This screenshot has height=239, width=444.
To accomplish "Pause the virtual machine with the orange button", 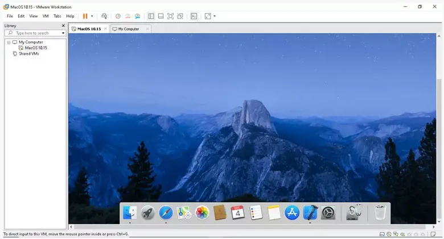I will point(85,16).
